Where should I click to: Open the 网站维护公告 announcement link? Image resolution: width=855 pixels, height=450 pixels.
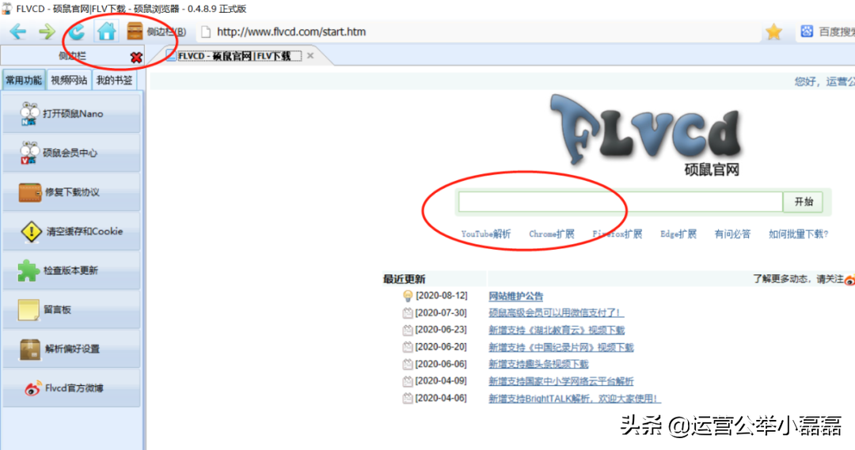point(516,296)
